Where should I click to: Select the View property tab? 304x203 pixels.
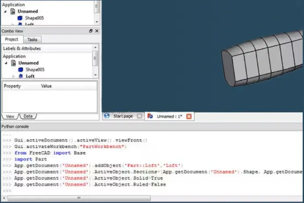[x=10, y=116]
